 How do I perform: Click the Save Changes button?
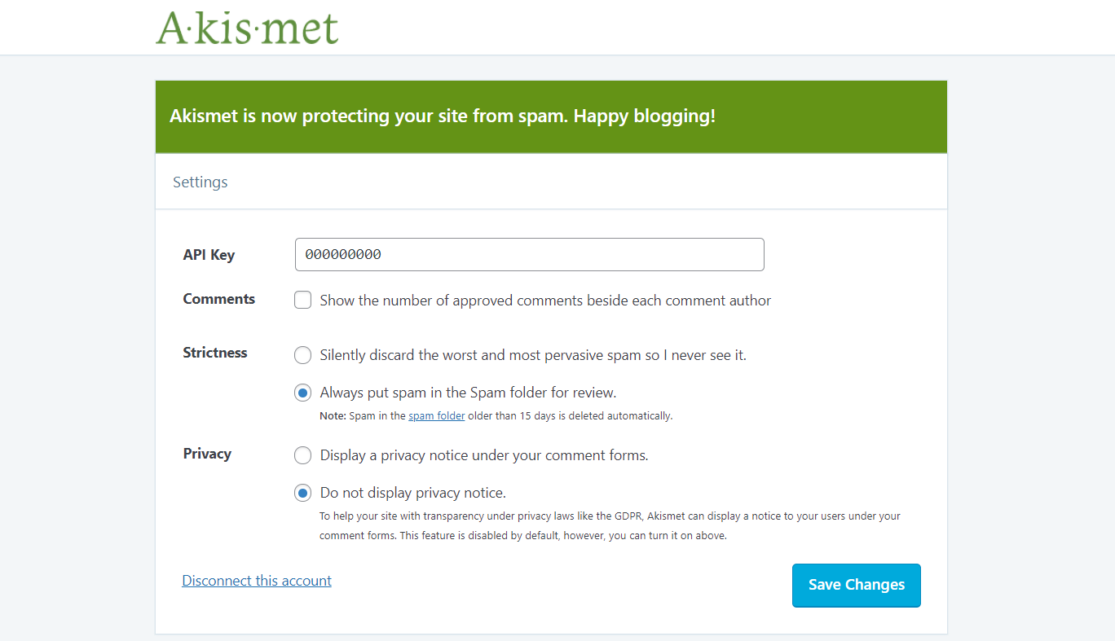click(857, 585)
